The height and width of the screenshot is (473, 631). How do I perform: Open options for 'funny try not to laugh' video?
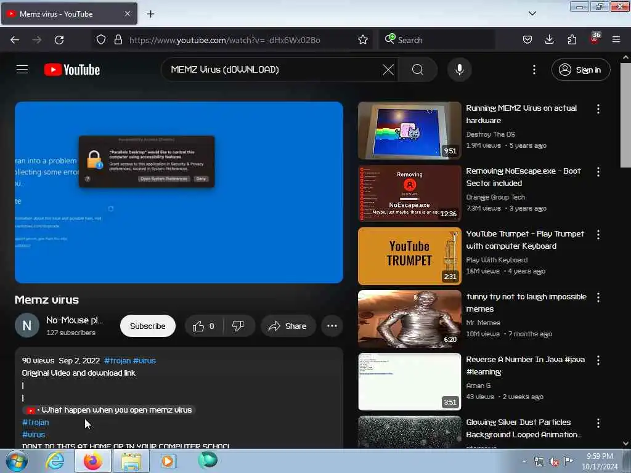[598, 297]
